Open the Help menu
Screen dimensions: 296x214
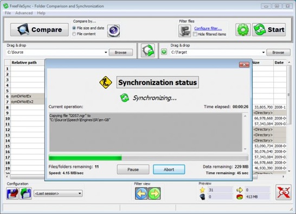(x=41, y=13)
